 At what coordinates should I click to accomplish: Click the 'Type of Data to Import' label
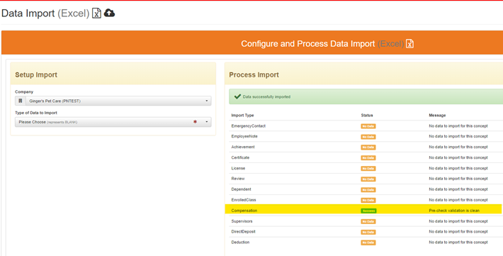pyautogui.click(x=36, y=113)
